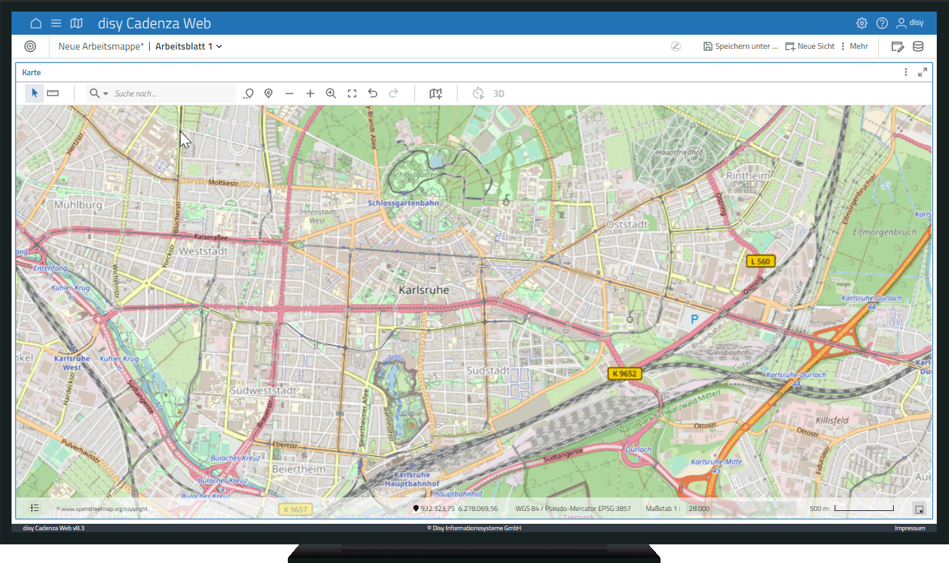
Task: Select the ruler measurement tool
Action: [x=53, y=93]
